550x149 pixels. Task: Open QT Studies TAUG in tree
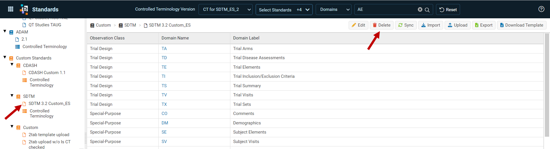(45, 25)
